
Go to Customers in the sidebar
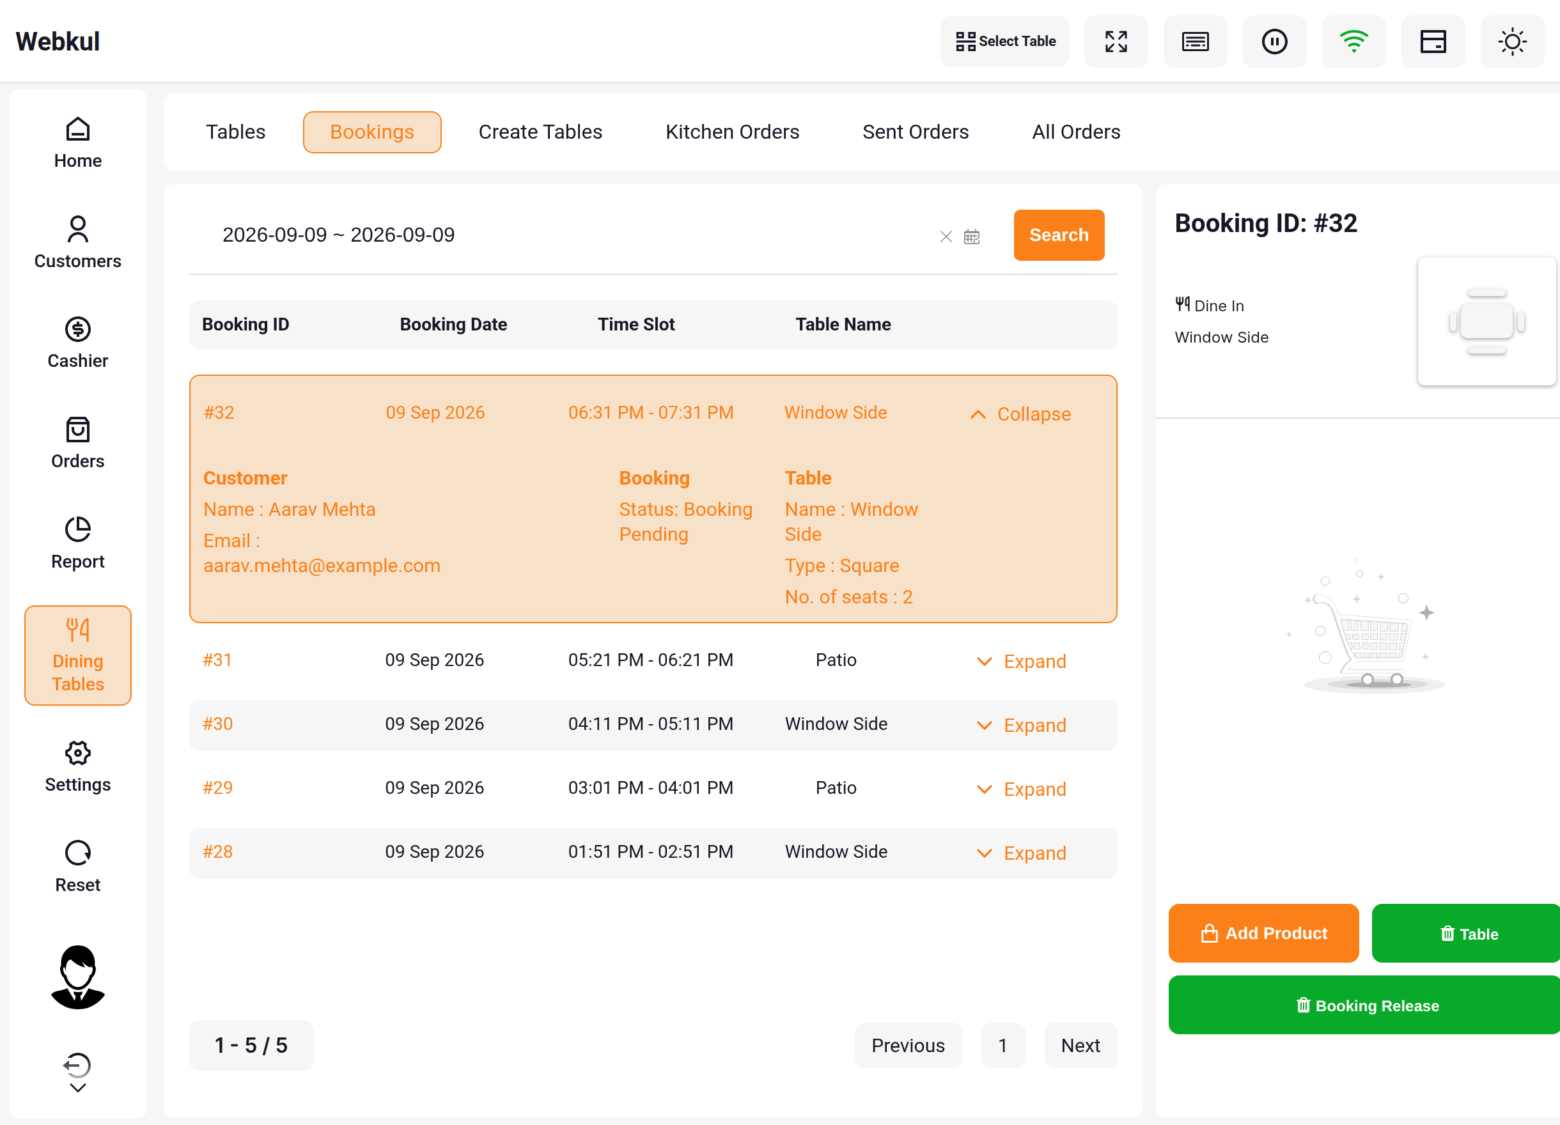pos(78,243)
